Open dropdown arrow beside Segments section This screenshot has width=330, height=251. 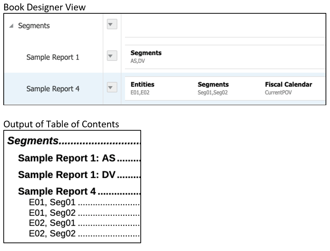(x=111, y=25)
